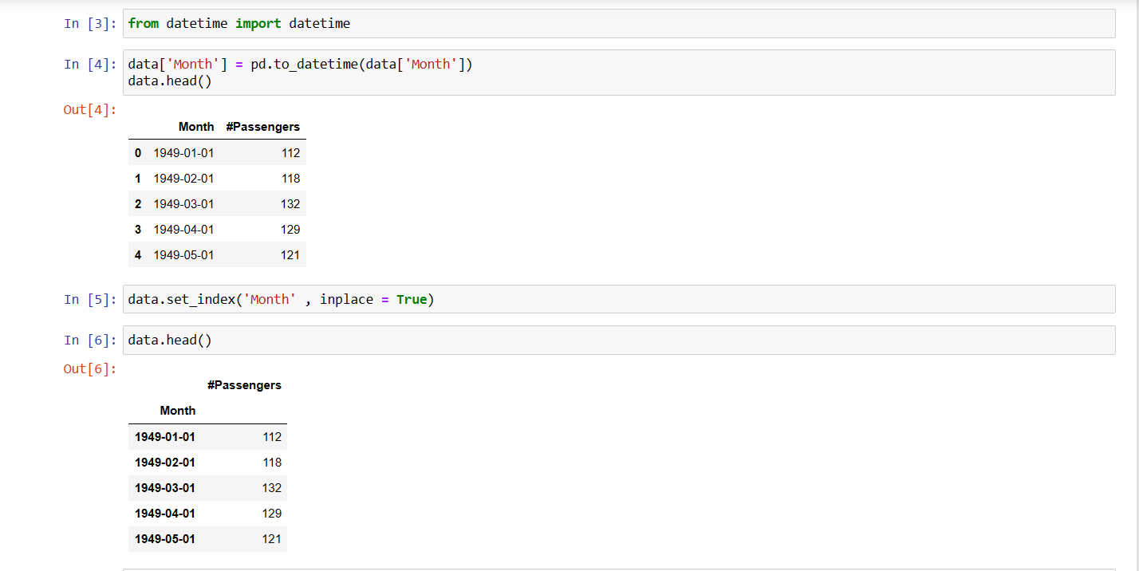Click the Month column header in Out[4] table
1139x571 pixels.
pos(196,127)
